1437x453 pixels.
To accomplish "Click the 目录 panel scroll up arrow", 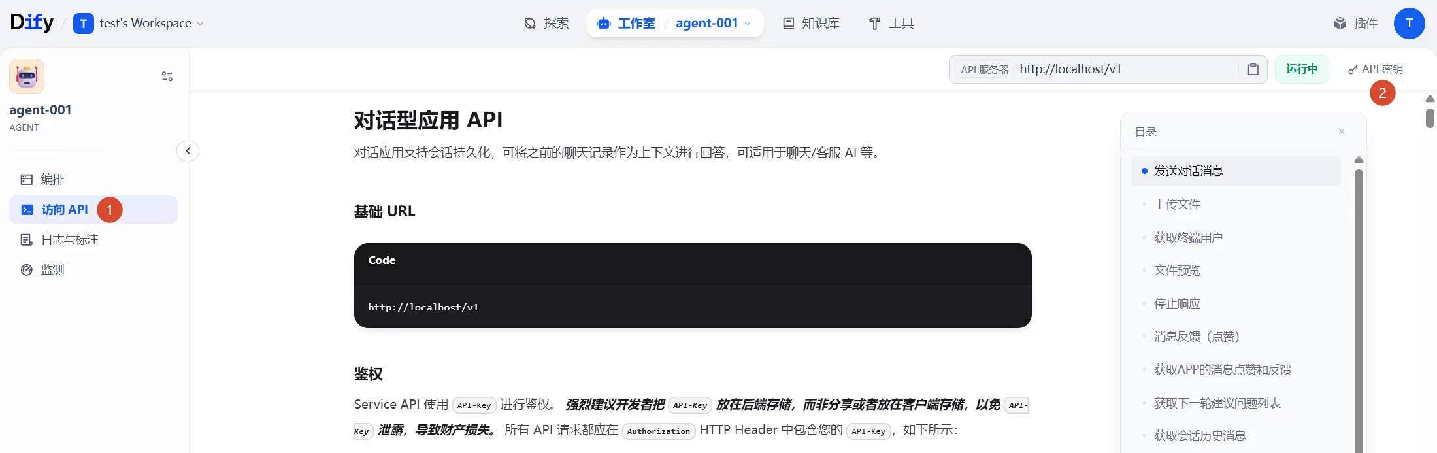I will (1359, 160).
